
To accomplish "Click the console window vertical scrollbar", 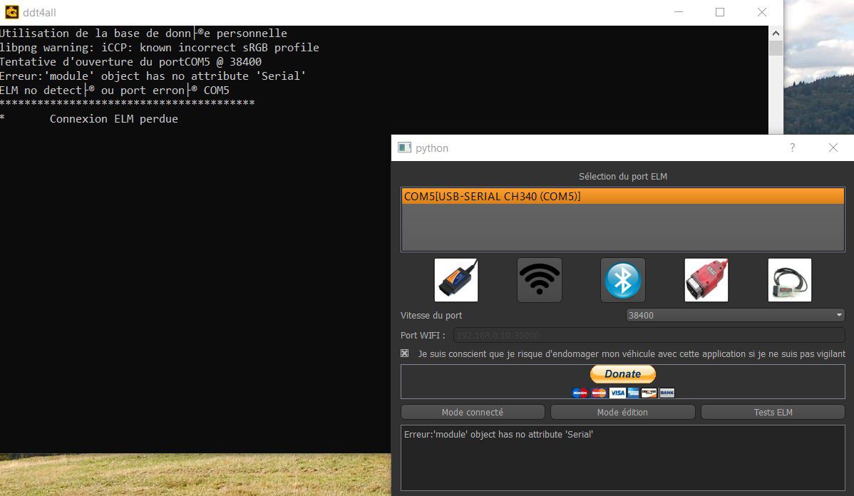I will point(776,78).
